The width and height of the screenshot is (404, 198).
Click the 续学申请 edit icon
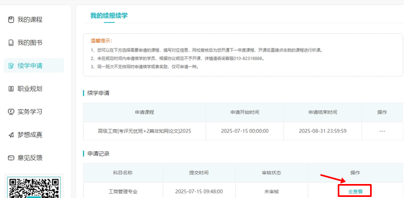tap(11, 66)
